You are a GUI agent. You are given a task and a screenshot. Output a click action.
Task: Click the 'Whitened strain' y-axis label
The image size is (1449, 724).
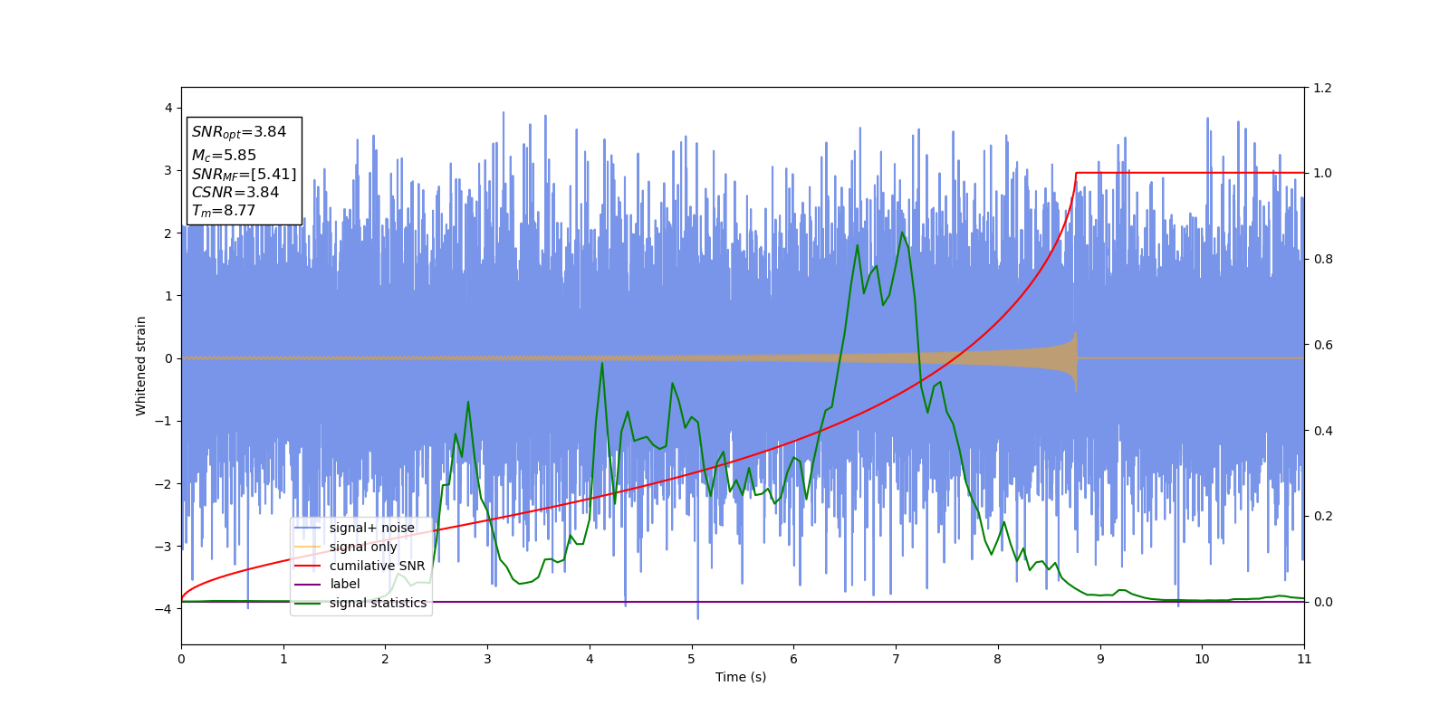(x=141, y=366)
